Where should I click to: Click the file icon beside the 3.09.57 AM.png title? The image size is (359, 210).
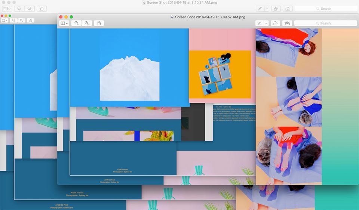pyautogui.click(x=172, y=17)
